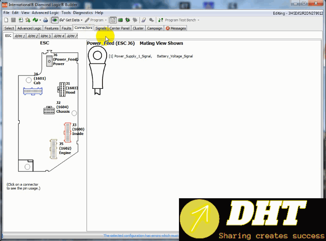Open the Edit menu
Screen dimensions: 326x241
click(x=15, y=13)
